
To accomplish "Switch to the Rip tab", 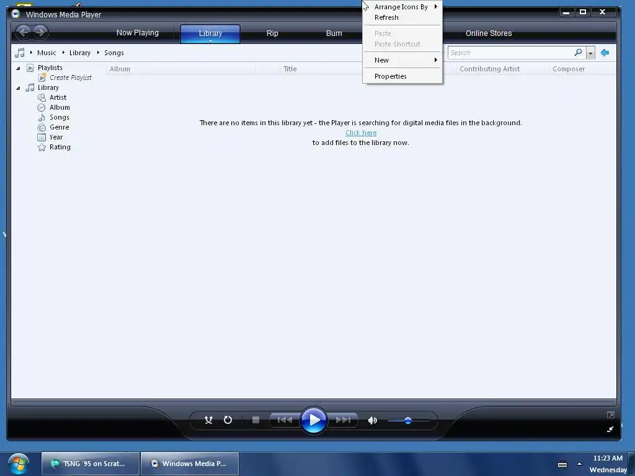I will point(272,33).
